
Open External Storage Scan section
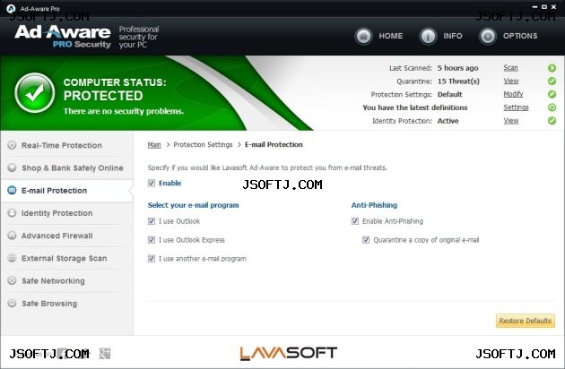(x=67, y=258)
